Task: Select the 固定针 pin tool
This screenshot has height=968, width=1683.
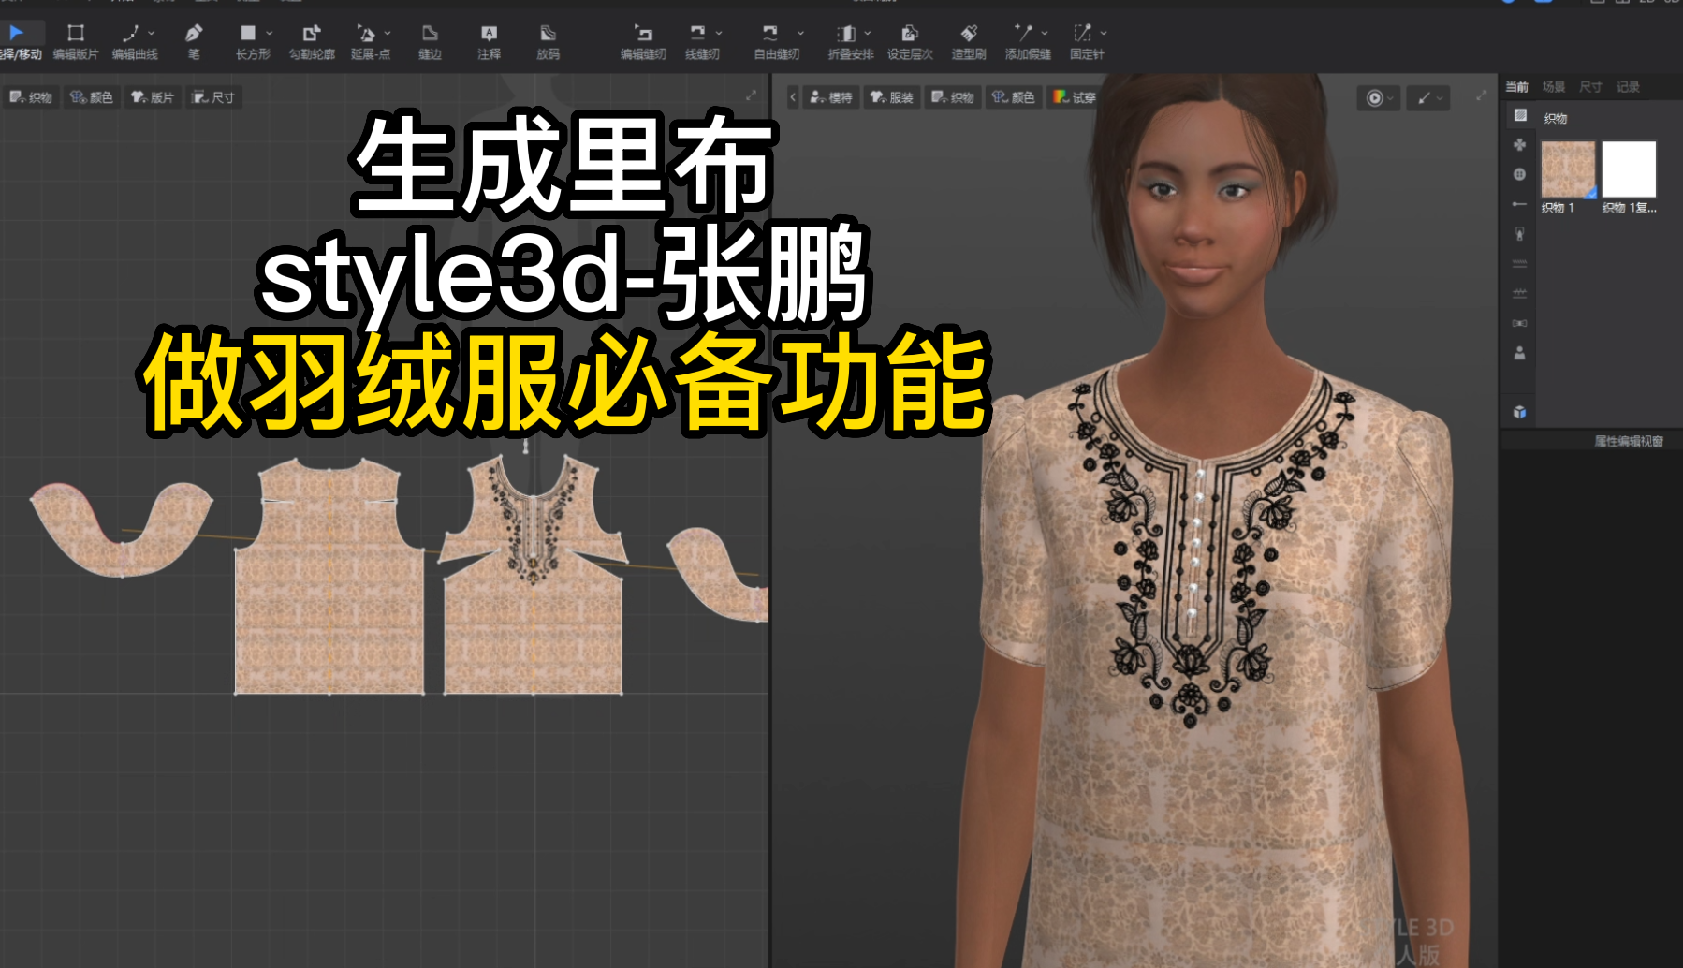Action: pos(1086,41)
